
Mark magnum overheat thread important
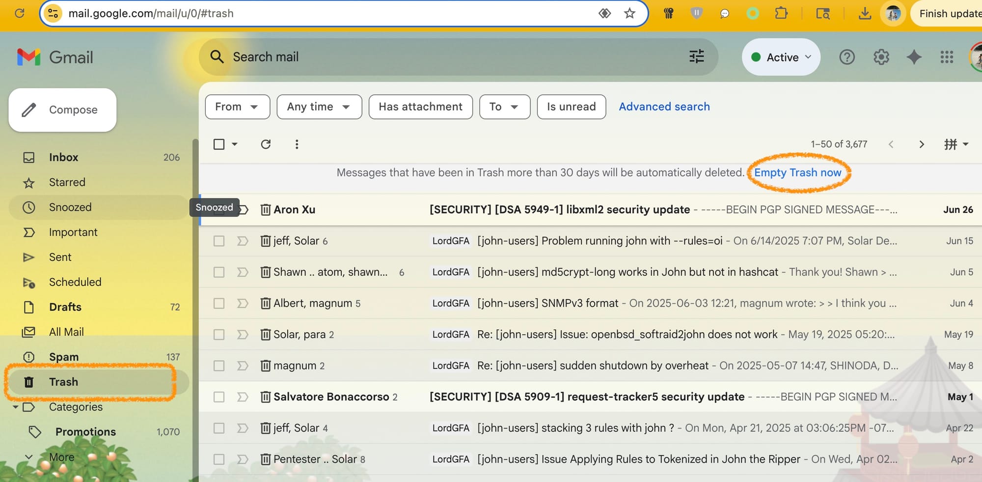pyautogui.click(x=243, y=366)
